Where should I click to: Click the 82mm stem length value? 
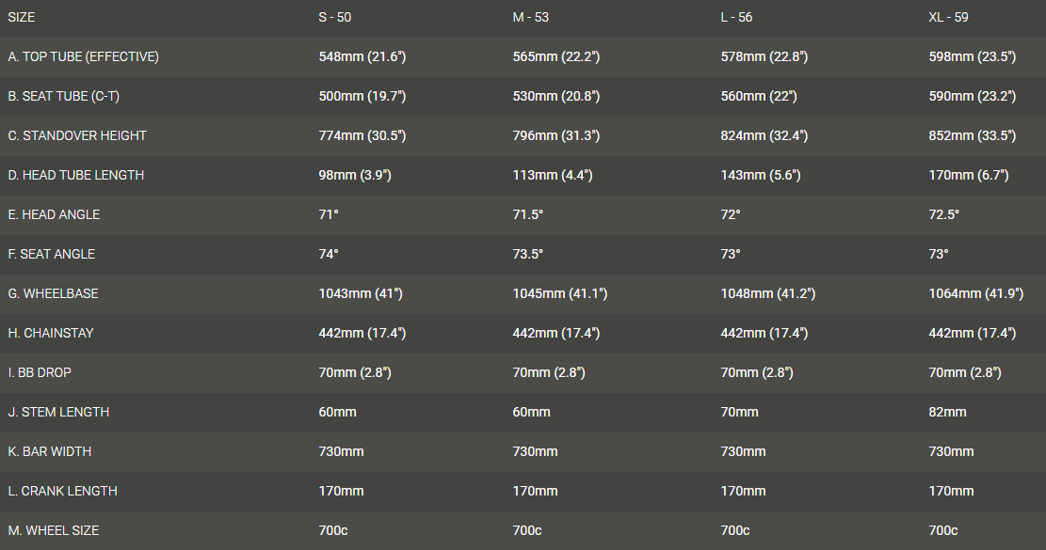947,412
